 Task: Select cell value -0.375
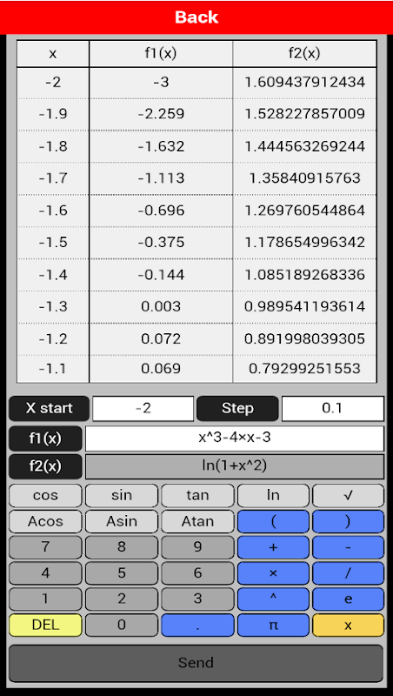[x=161, y=243]
